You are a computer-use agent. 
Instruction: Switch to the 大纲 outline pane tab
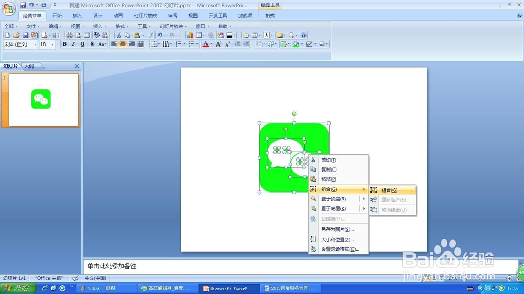[x=29, y=66]
